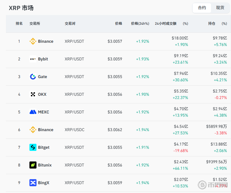Sort by 排名 column header
Screen dimensions: 231x193
(x=19, y=24)
